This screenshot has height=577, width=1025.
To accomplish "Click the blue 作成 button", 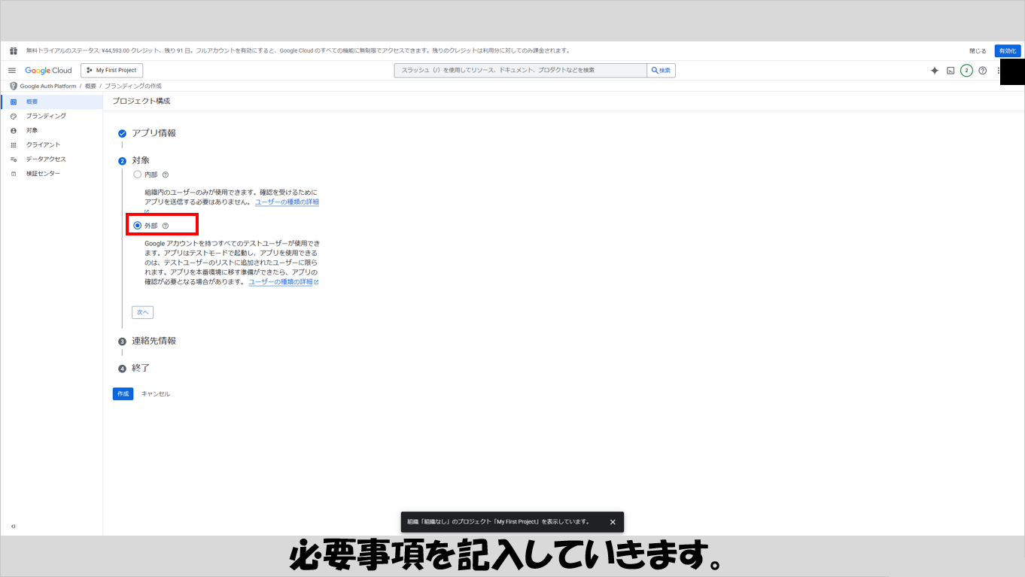I will tap(123, 393).
